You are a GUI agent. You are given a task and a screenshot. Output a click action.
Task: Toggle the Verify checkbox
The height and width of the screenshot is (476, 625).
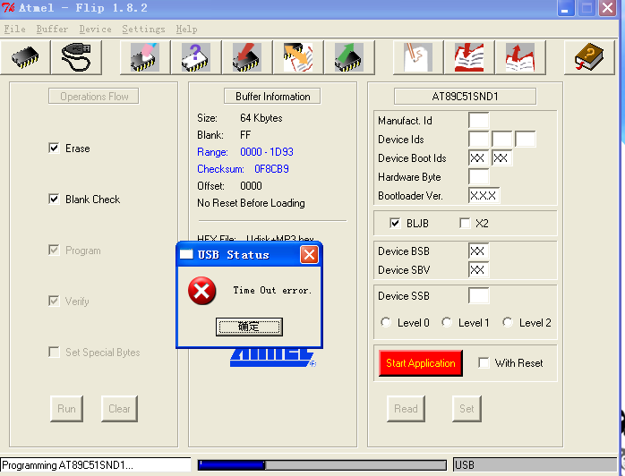click(54, 301)
